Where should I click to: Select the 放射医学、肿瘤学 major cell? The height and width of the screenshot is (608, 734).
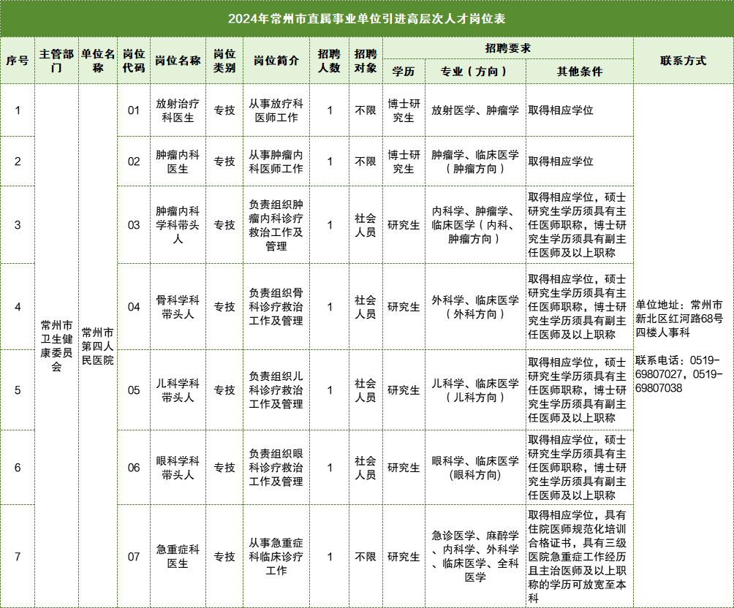[x=474, y=110]
